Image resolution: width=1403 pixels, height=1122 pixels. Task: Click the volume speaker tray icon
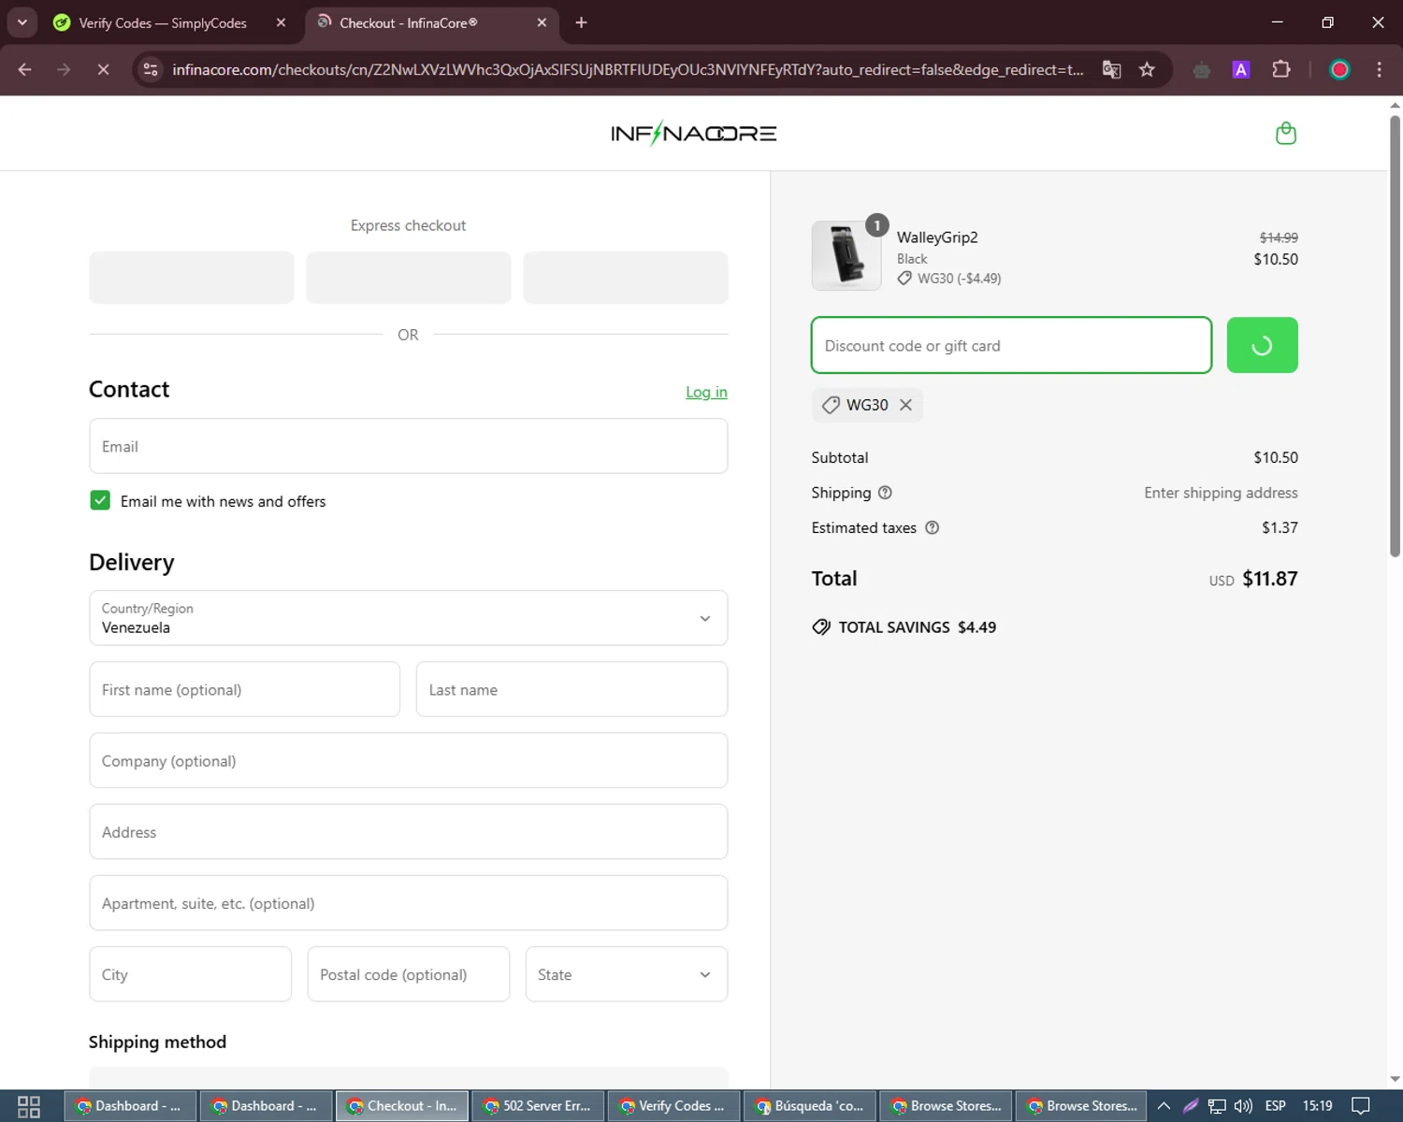point(1243,1106)
